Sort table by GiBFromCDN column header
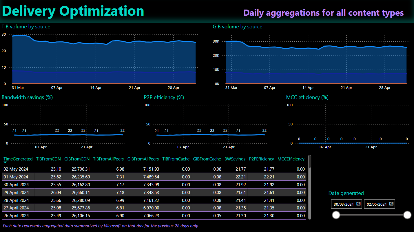 [x=77, y=159]
